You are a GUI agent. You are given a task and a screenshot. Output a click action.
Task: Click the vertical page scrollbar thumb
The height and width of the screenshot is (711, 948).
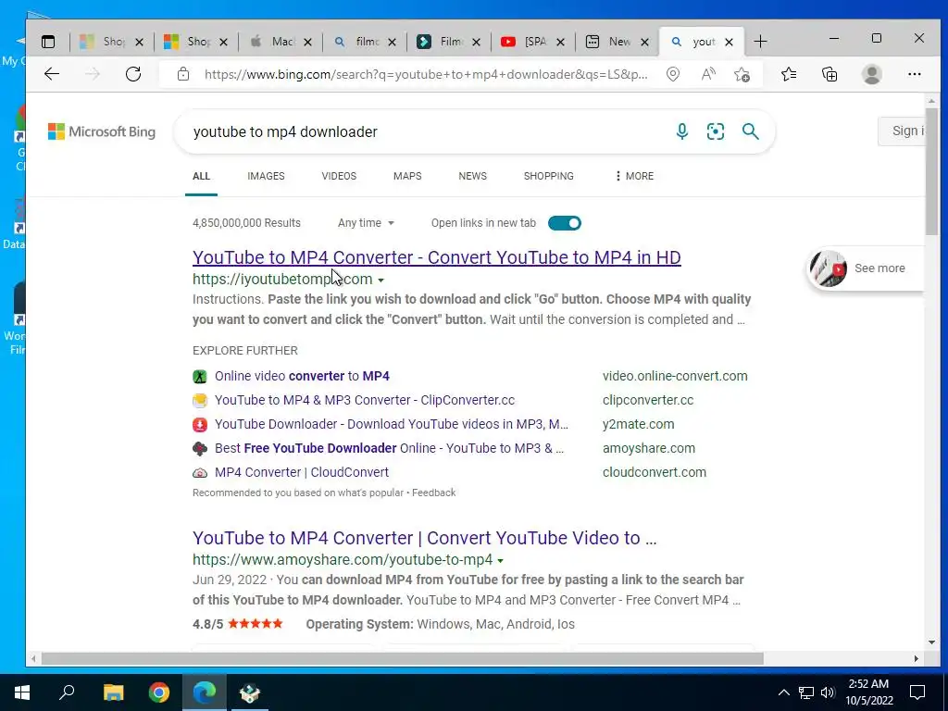click(931, 171)
